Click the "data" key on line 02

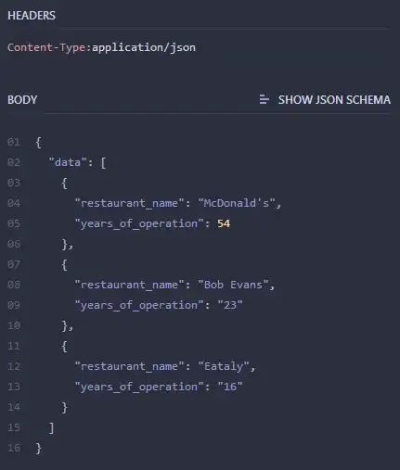[x=68, y=162]
